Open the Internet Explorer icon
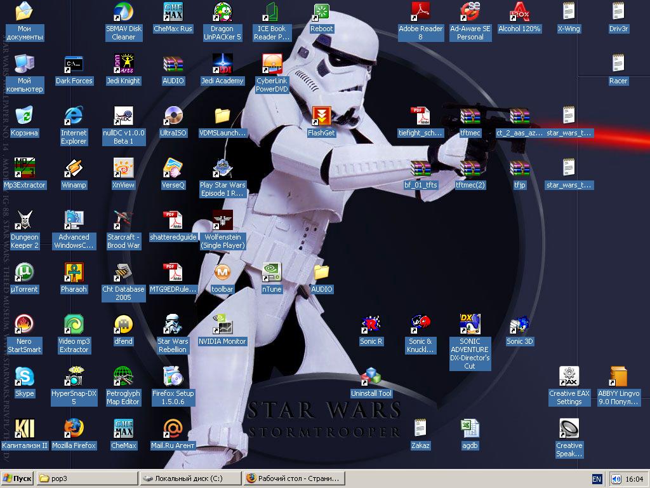This screenshot has width=650, height=488. tap(74, 116)
